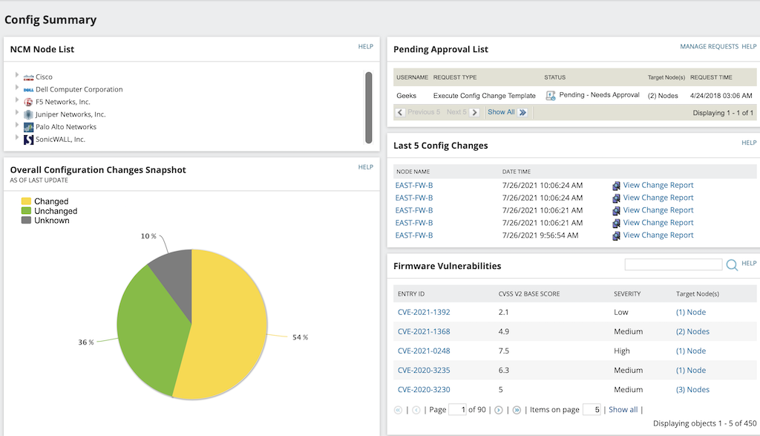Expand the F5 Networks, Inc. node

coord(17,101)
